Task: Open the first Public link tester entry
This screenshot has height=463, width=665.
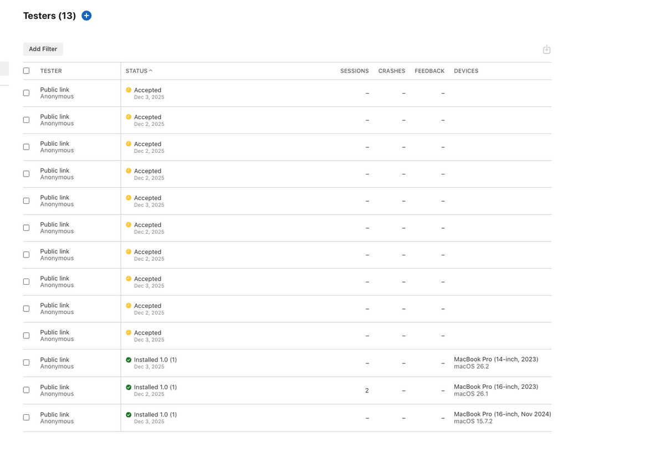Action: point(54,89)
